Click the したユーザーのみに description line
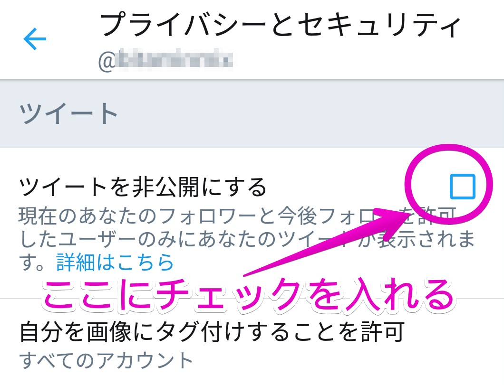This screenshot has width=504, height=385. click(247, 239)
